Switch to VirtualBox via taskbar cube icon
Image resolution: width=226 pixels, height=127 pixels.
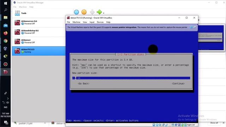click(6, 49)
